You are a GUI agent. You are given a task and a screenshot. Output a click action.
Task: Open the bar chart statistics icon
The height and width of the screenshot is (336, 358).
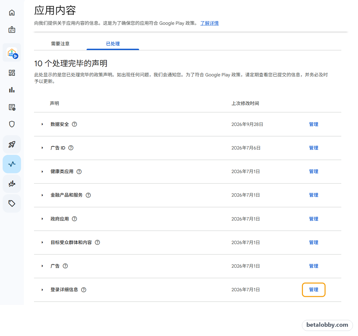pos(12,90)
